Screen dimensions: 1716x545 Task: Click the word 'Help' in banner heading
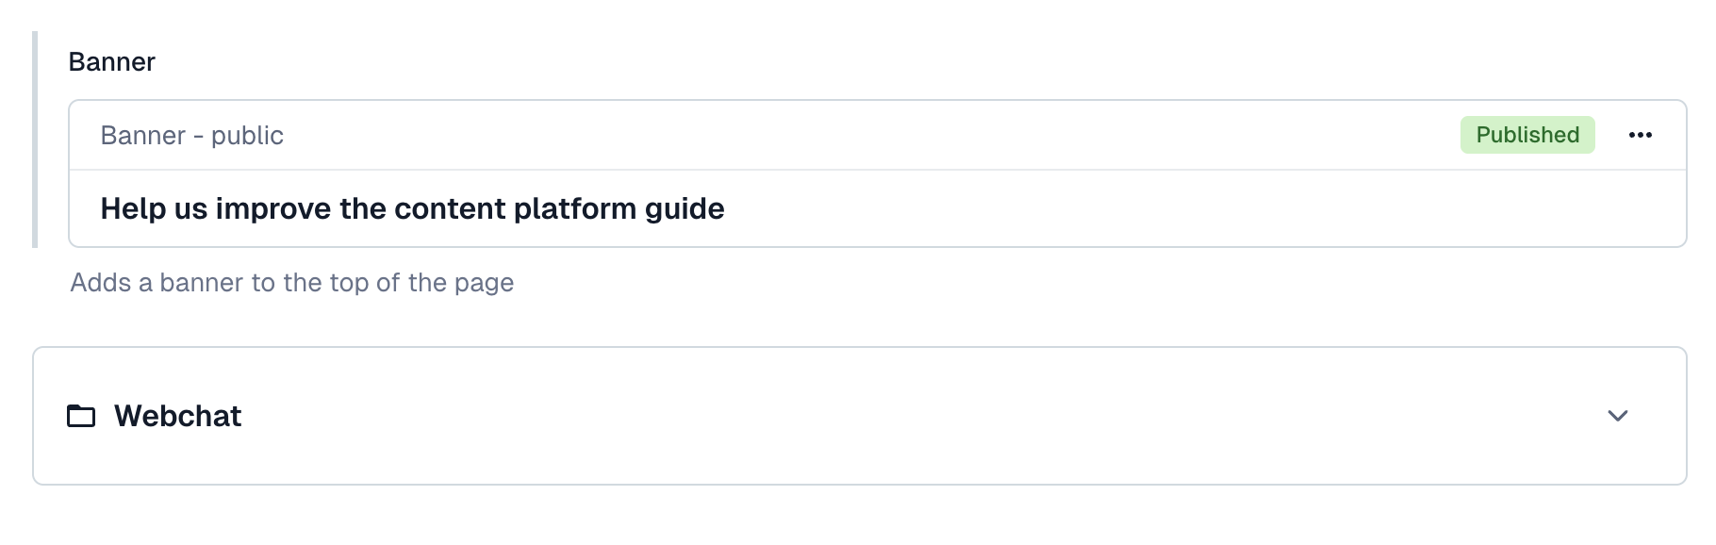coord(133,208)
